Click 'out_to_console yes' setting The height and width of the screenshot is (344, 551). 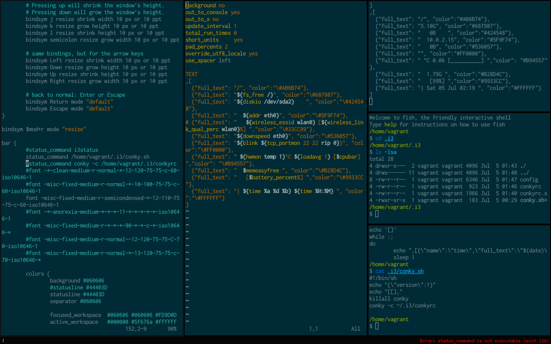(213, 12)
